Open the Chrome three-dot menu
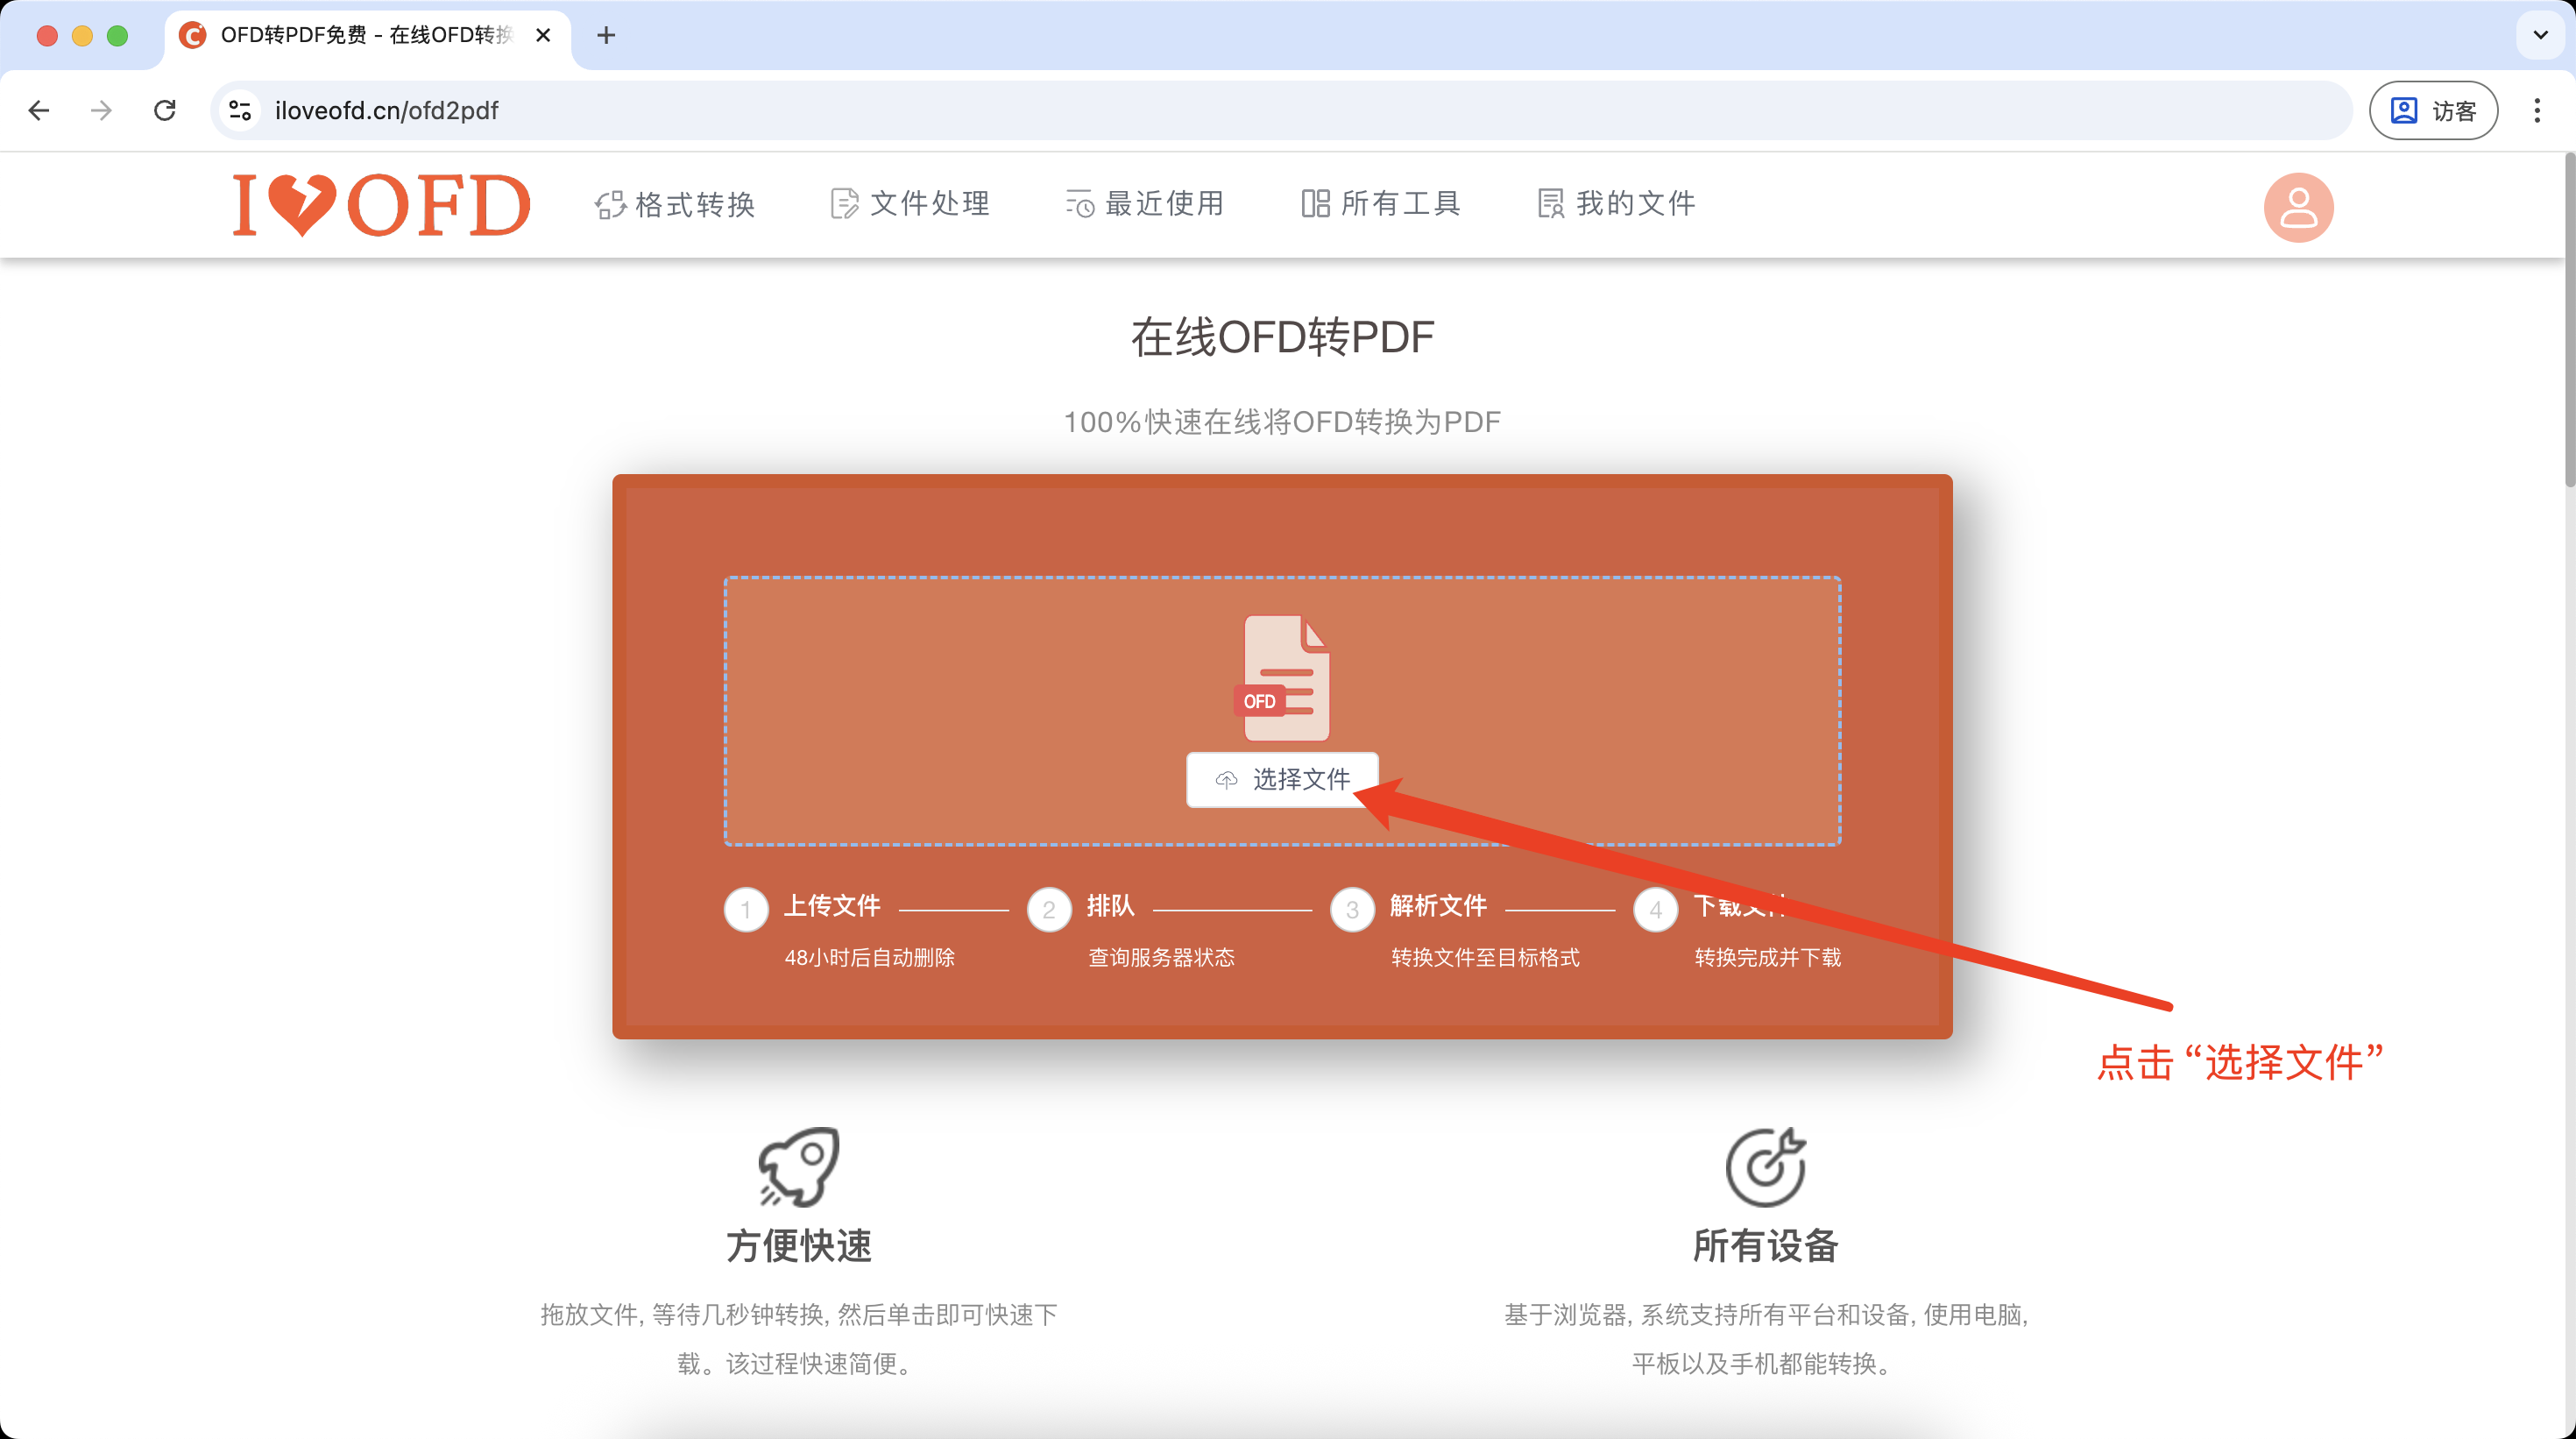The image size is (2576, 1439). click(2538, 110)
